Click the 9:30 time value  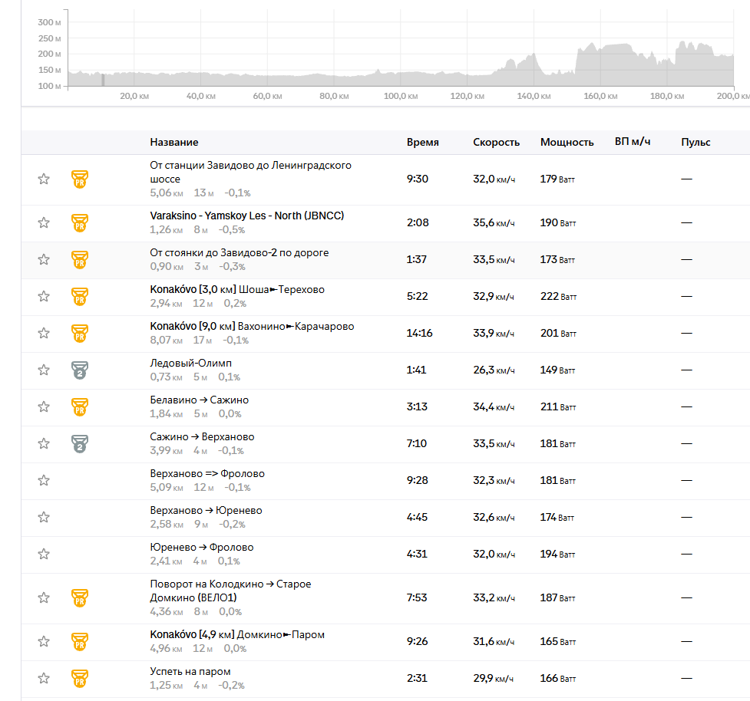[418, 179]
